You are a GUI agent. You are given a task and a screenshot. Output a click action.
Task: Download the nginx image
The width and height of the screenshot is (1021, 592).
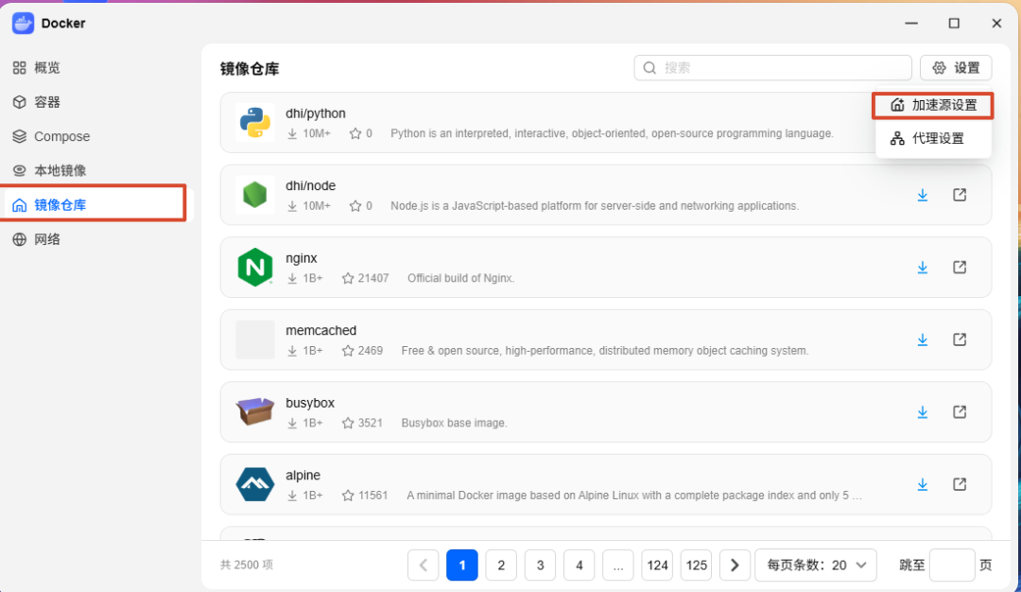922,267
